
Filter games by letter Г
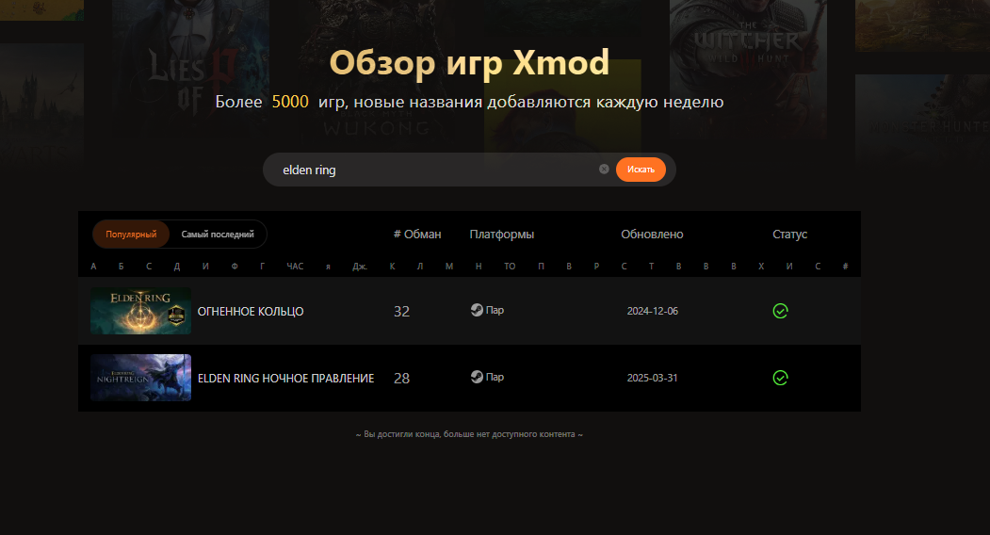pyautogui.click(x=262, y=267)
